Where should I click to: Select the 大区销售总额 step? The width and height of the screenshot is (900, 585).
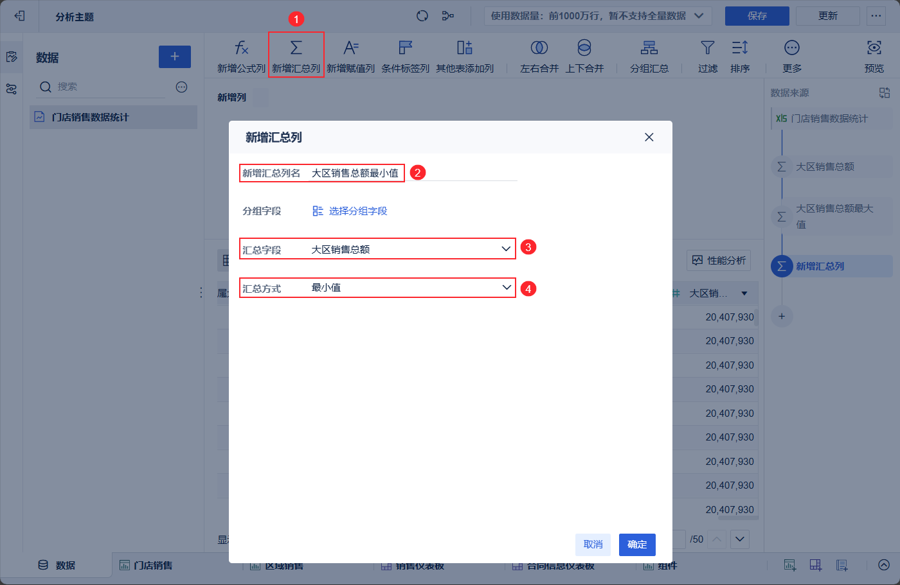[x=832, y=167]
